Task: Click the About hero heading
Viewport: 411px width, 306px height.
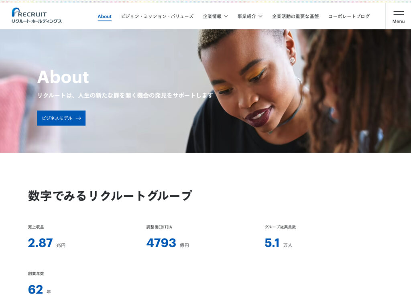Action: (63, 77)
